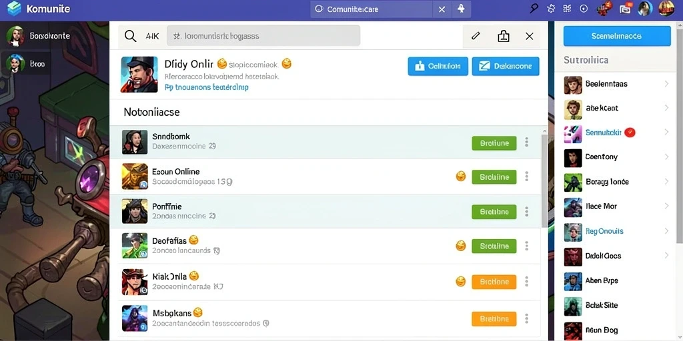Image resolution: width=683 pixels, height=341 pixels.
Task: Open the Py tnouenons teaterolmp link
Action: (x=207, y=87)
